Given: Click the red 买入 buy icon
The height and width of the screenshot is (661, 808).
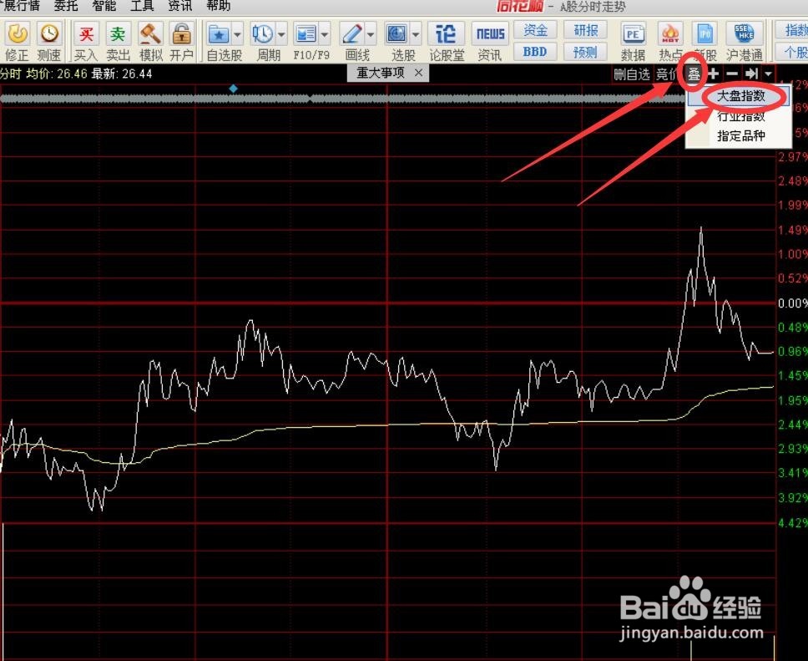Looking at the screenshot, I should (x=86, y=34).
